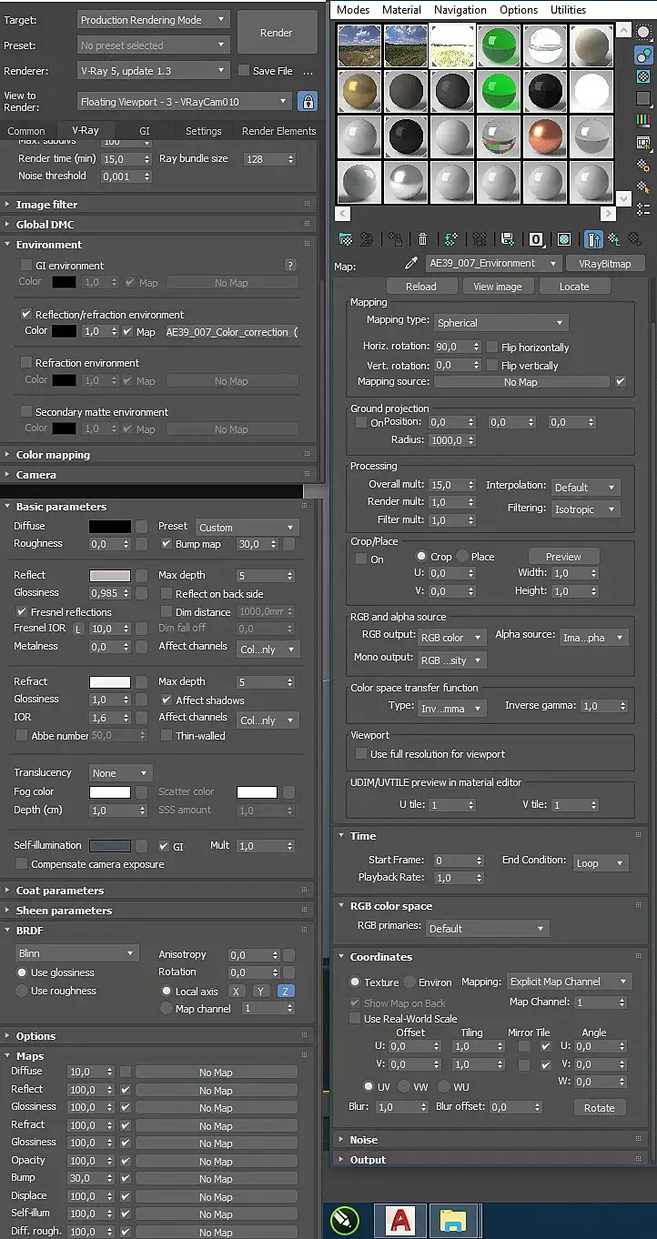Open the Mapping type Spherical dropdown

click(x=500, y=323)
